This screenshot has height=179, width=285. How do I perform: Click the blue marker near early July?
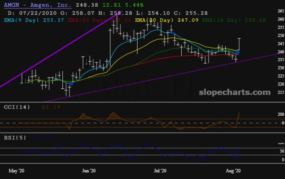(x=172, y=32)
